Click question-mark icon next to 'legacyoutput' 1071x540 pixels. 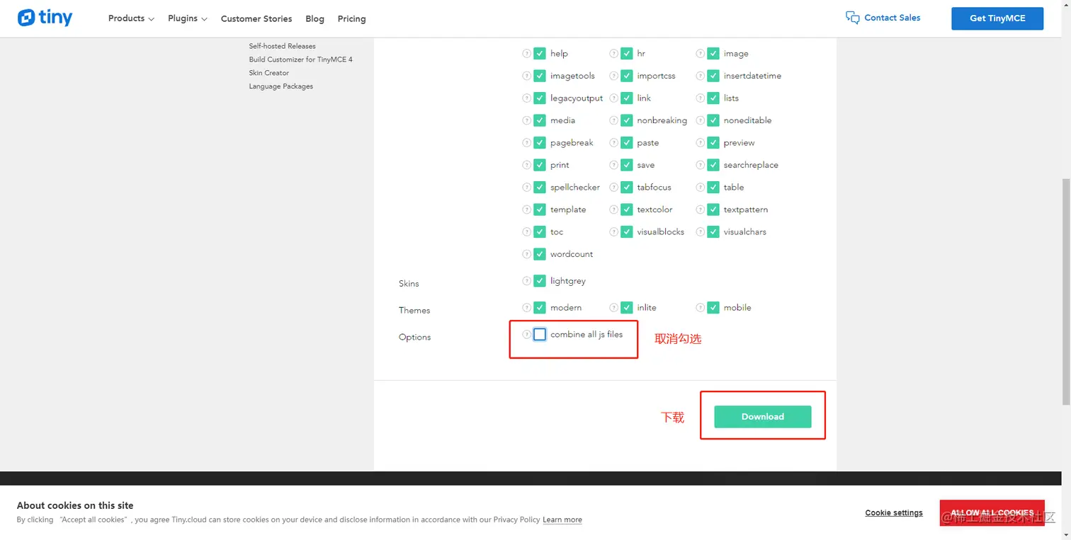(x=526, y=98)
